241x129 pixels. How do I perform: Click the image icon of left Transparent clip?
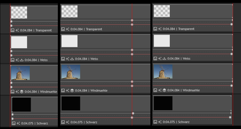coord(13,30)
